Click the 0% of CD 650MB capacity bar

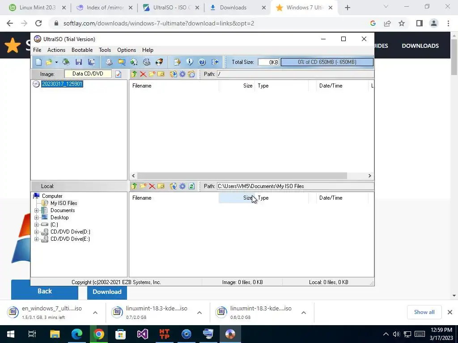pyautogui.click(x=327, y=62)
